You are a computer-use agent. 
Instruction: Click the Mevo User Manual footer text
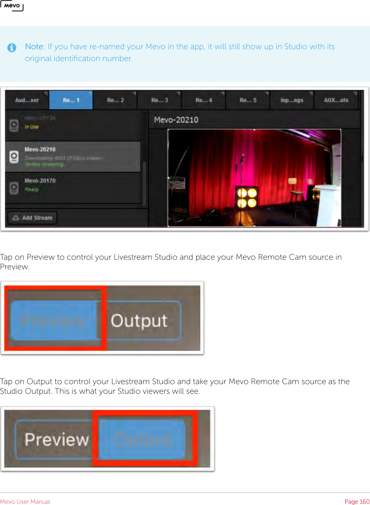[x=25, y=501]
